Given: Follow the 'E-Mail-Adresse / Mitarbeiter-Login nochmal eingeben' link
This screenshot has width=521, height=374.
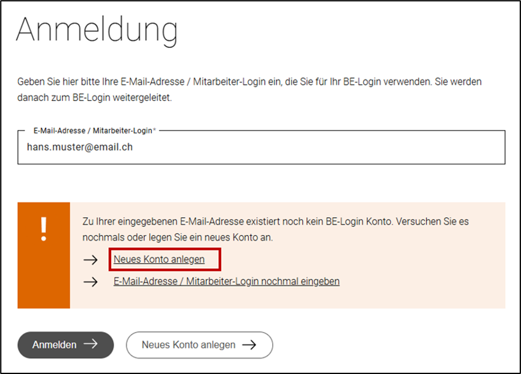Looking at the screenshot, I should pos(226,282).
